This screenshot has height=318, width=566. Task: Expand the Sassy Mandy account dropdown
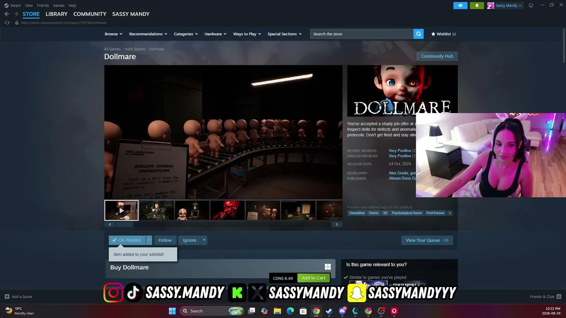click(520, 6)
